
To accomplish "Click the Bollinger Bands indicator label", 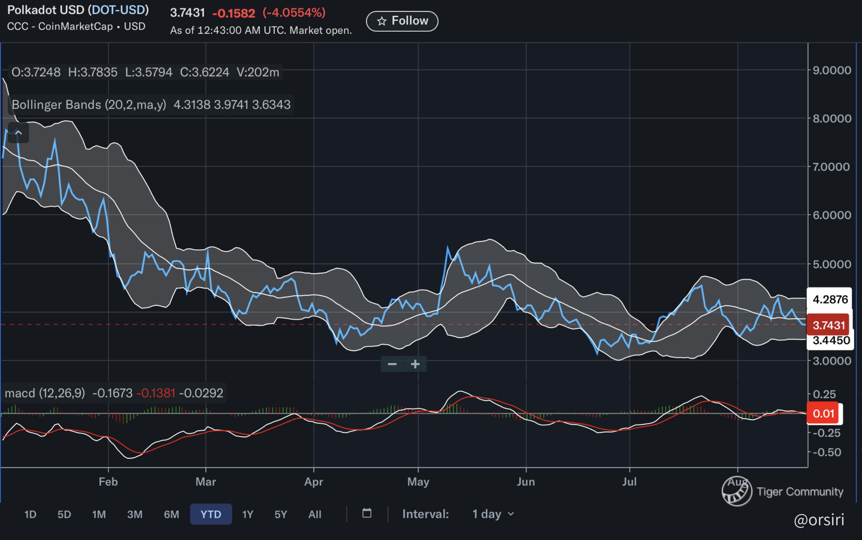I will click(89, 104).
